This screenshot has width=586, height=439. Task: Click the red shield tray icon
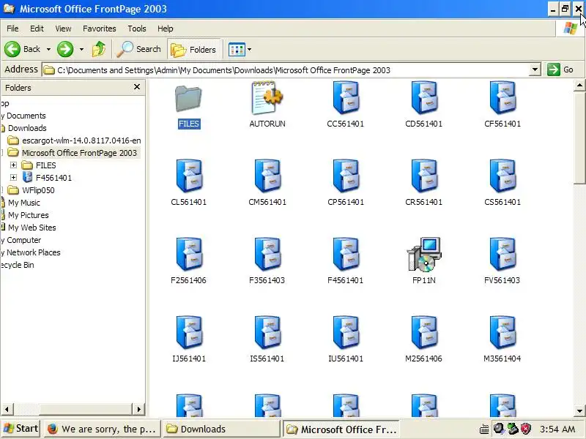pos(526,429)
